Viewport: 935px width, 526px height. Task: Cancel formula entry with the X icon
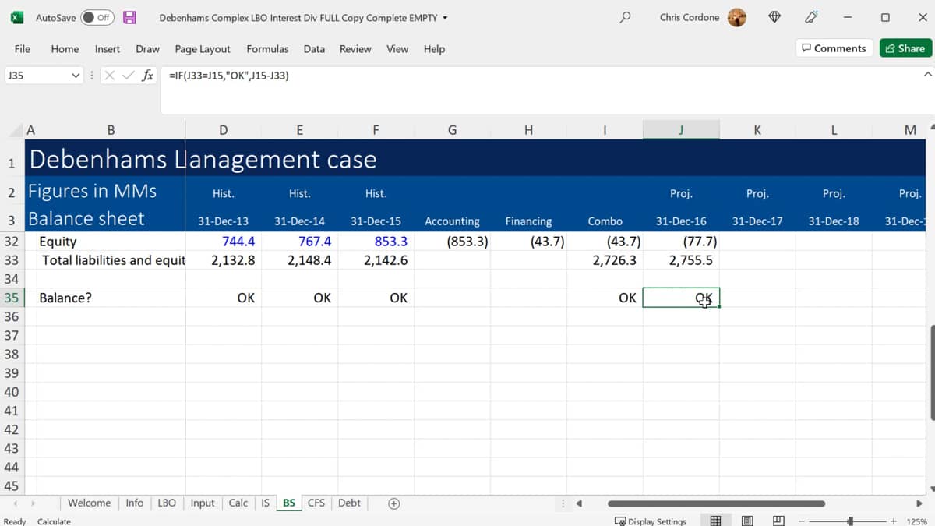pos(110,76)
